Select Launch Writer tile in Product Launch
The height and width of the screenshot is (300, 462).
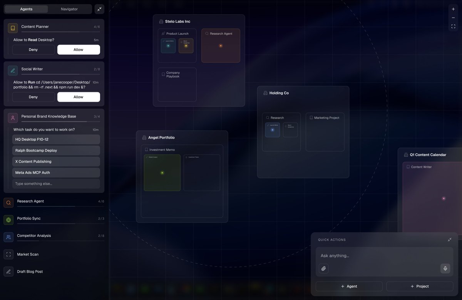coord(168,46)
